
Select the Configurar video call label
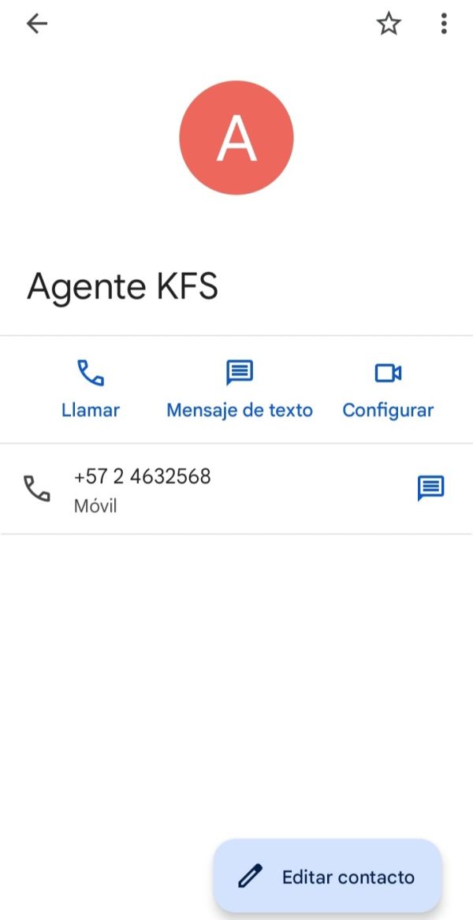tap(388, 410)
